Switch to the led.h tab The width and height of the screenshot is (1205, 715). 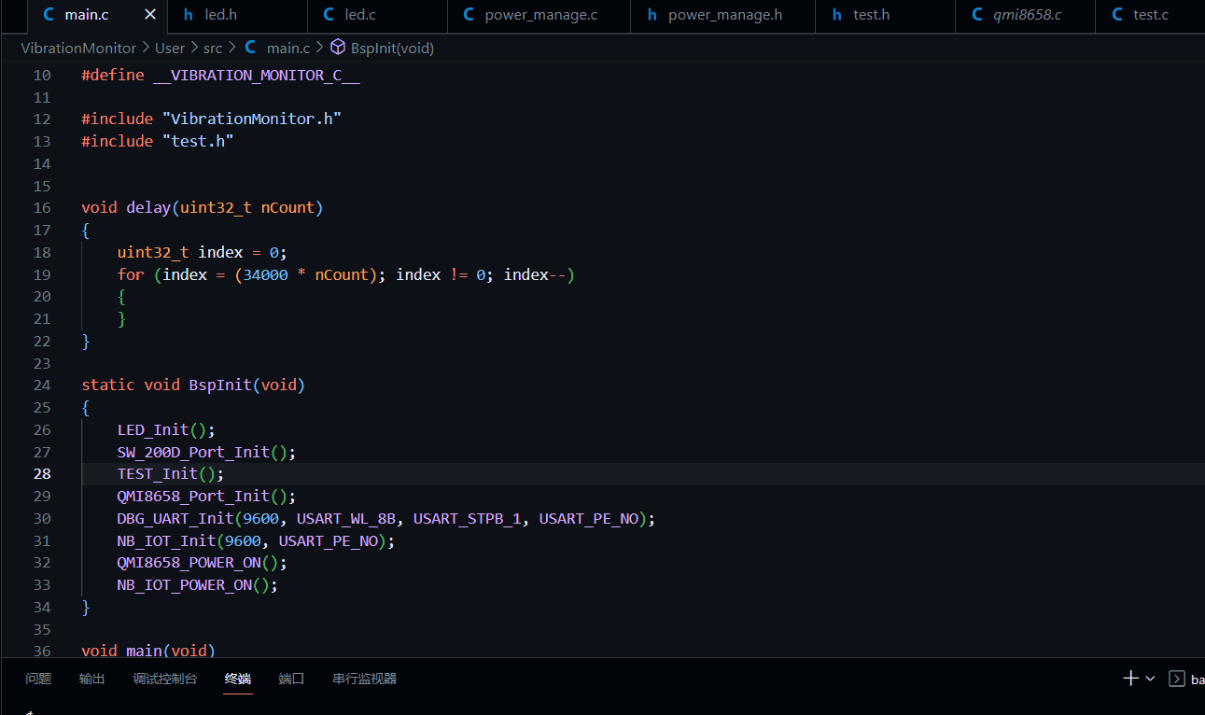(238, 15)
